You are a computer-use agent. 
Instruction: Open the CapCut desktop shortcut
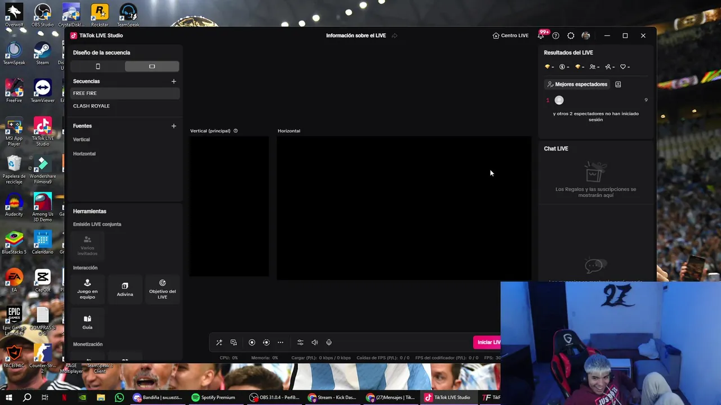tap(42, 280)
